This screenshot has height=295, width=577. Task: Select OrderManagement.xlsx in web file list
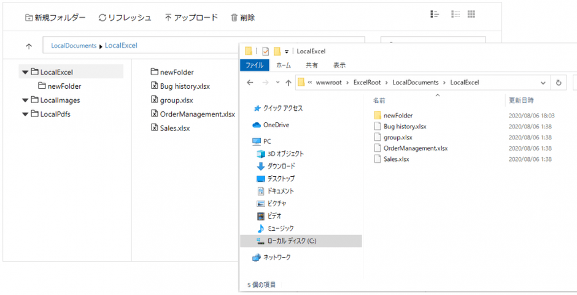pyautogui.click(x=193, y=114)
